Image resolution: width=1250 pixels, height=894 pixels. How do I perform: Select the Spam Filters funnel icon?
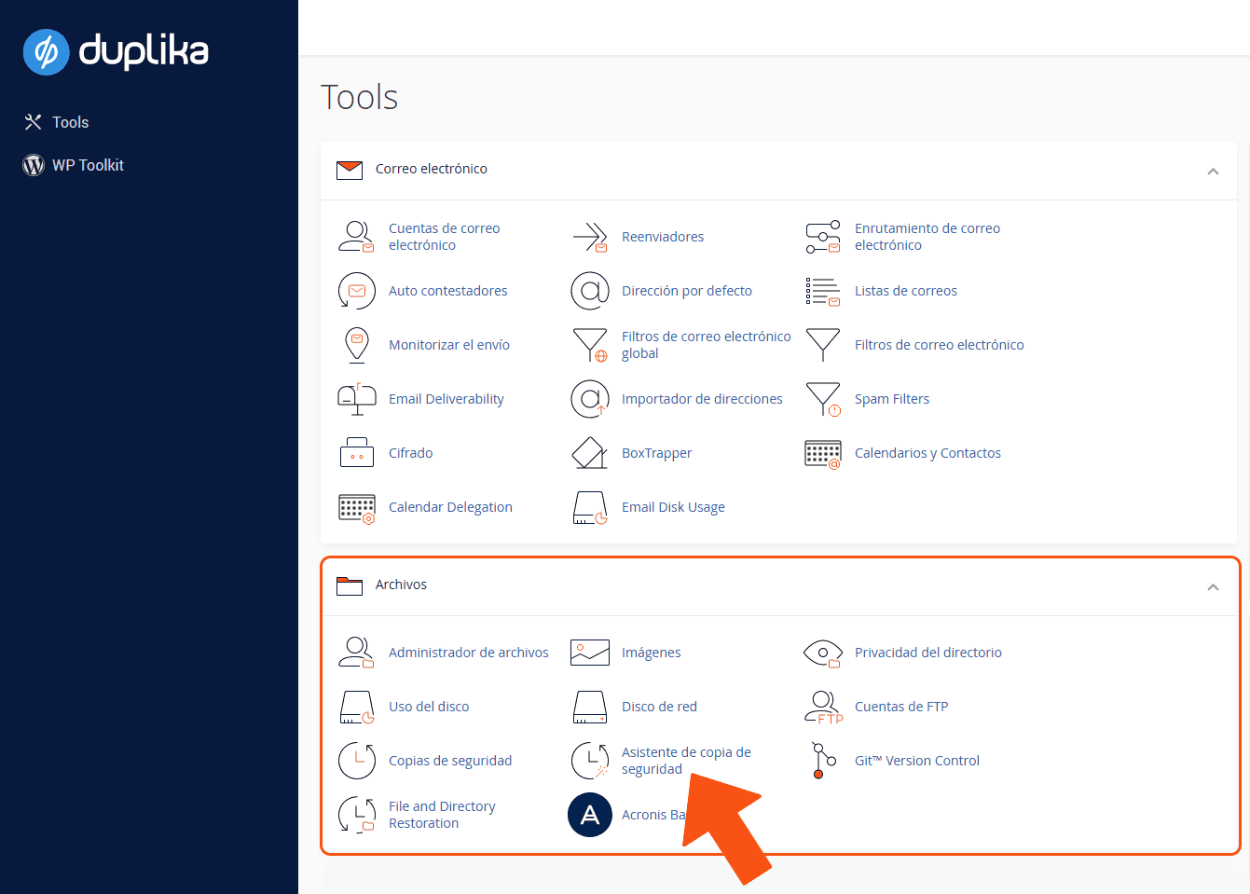click(x=823, y=399)
